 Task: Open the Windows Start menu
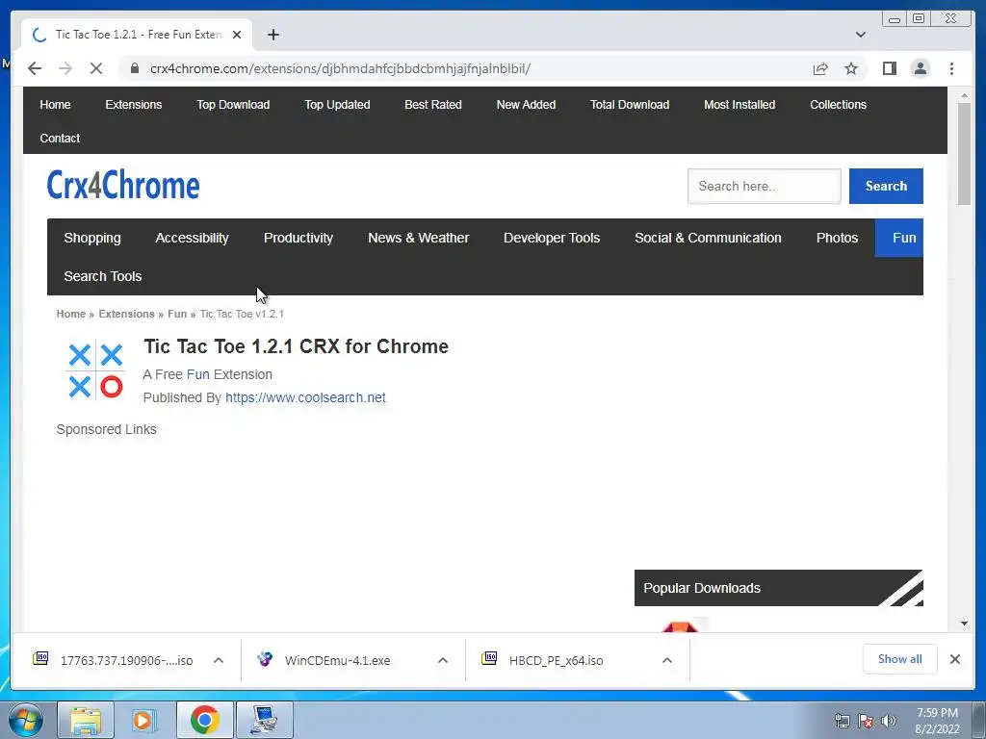[x=24, y=720]
